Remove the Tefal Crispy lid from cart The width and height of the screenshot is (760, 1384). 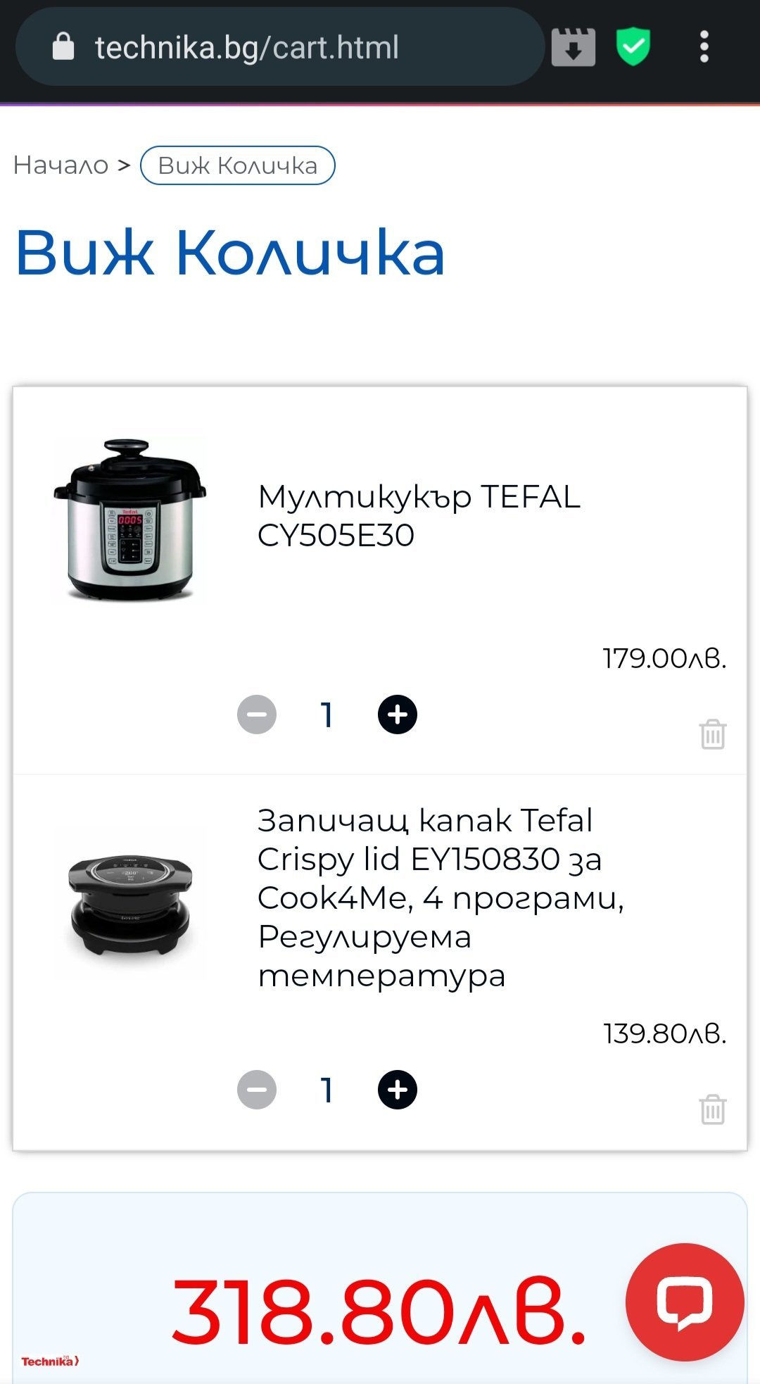(x=712, y=1109)
